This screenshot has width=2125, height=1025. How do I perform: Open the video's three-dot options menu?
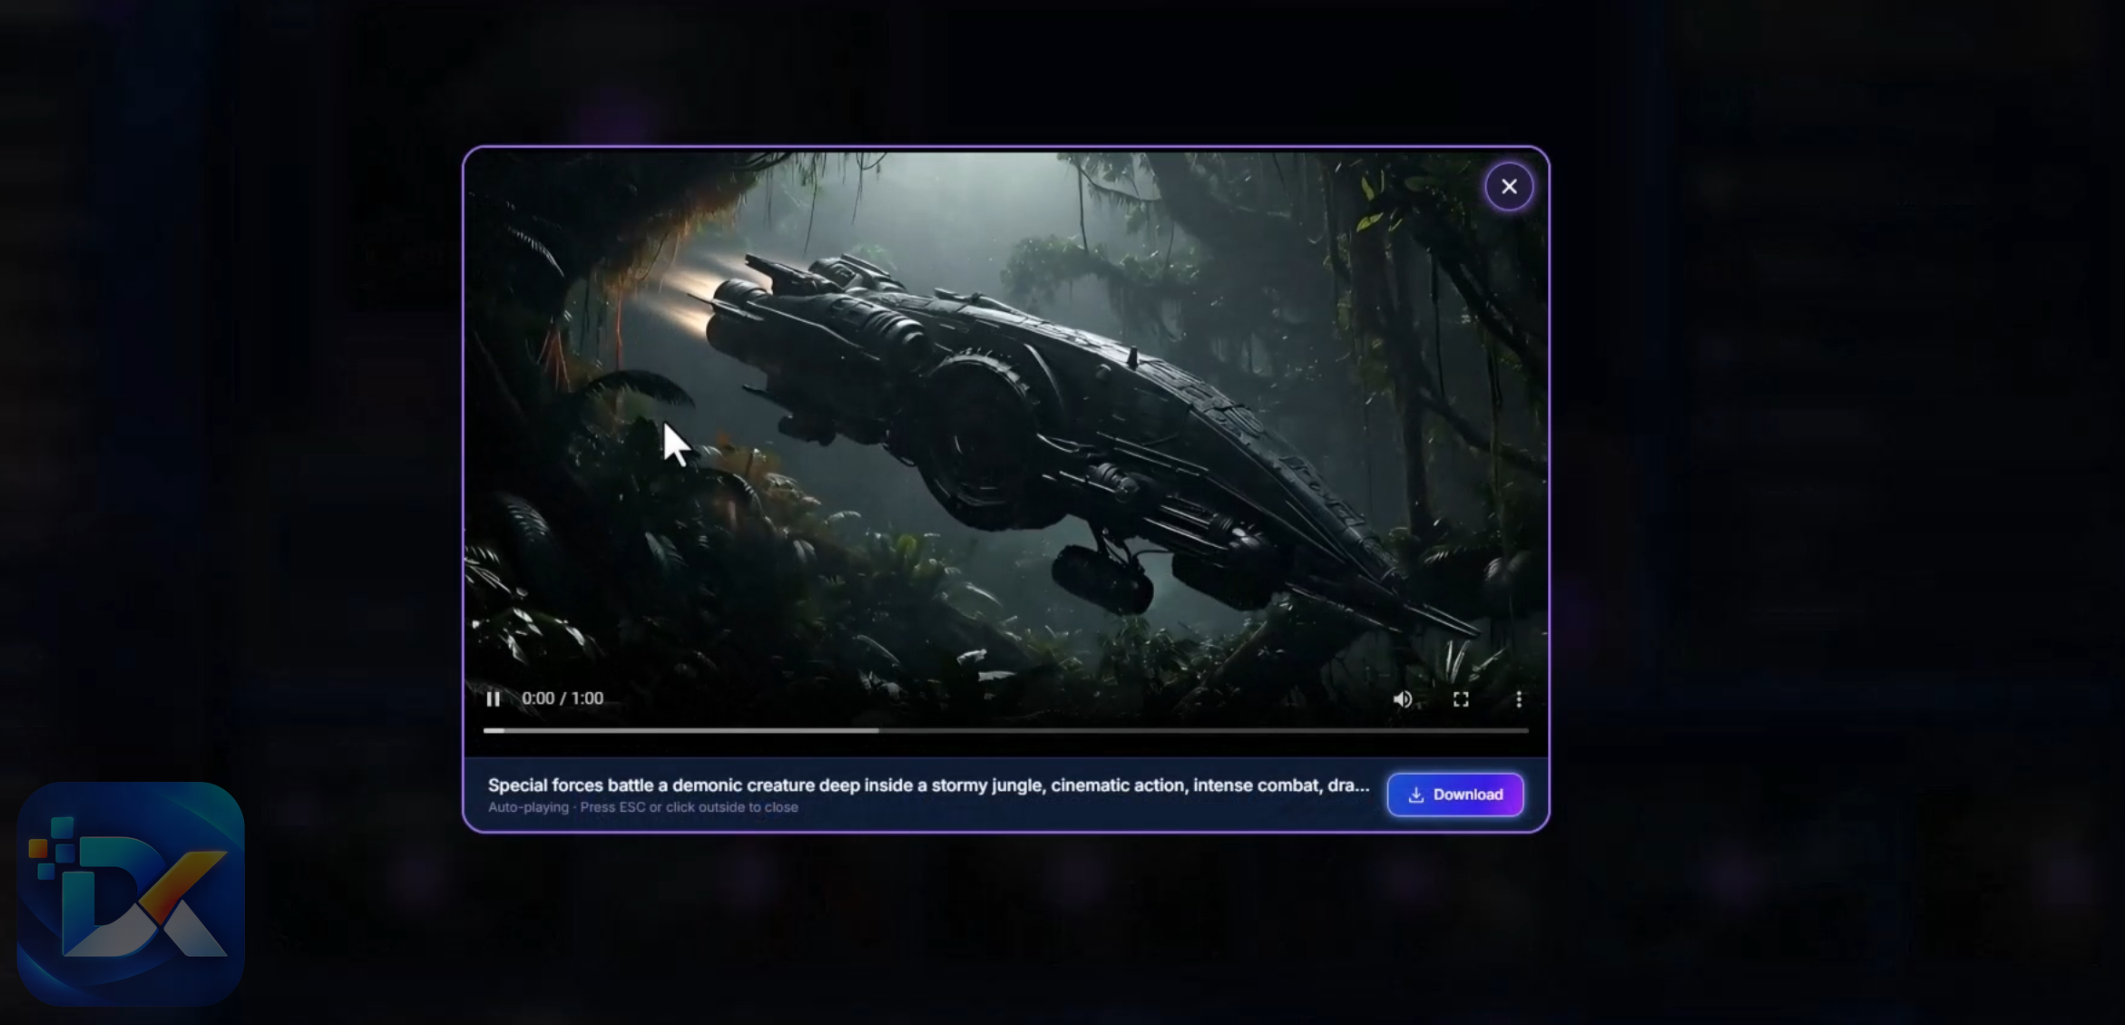click(x=1519, y=699)
